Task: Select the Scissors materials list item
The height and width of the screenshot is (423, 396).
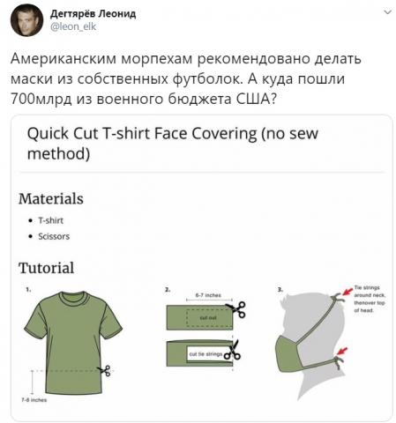Action: tap(54, 236)
